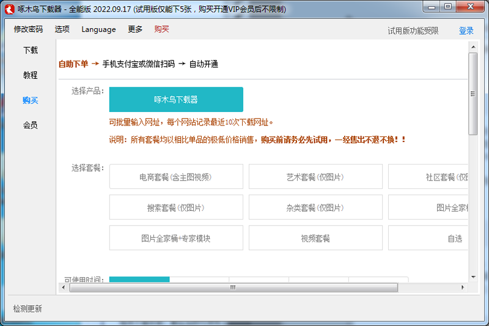The height and width of the screenshot is (326, 489).
Task: Choose the 杂类套餐(仅图片) package
Action: pos(315,207)
